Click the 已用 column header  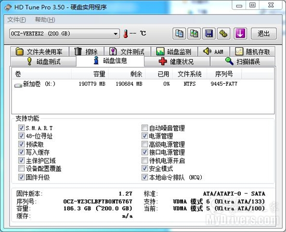click(x=159, y=74)
